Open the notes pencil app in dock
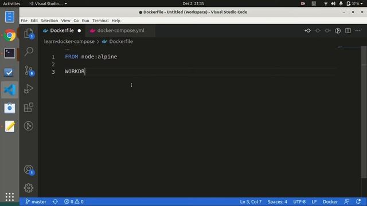The height and width of the screenshot is (206, 367). point(10,126)
